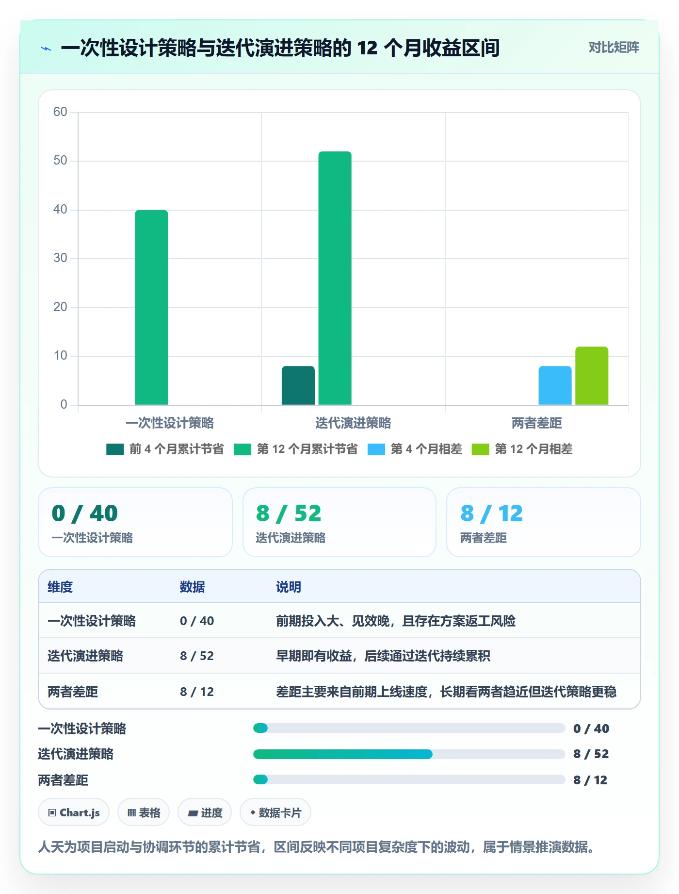Click the description starting with 差距主要来自前期上线速度
Screen dimensions: 679x894
coord(446,692)
